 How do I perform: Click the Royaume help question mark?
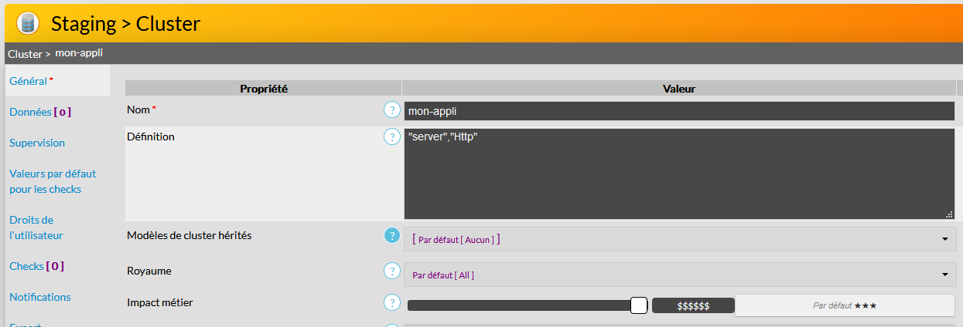coord(392,271)
